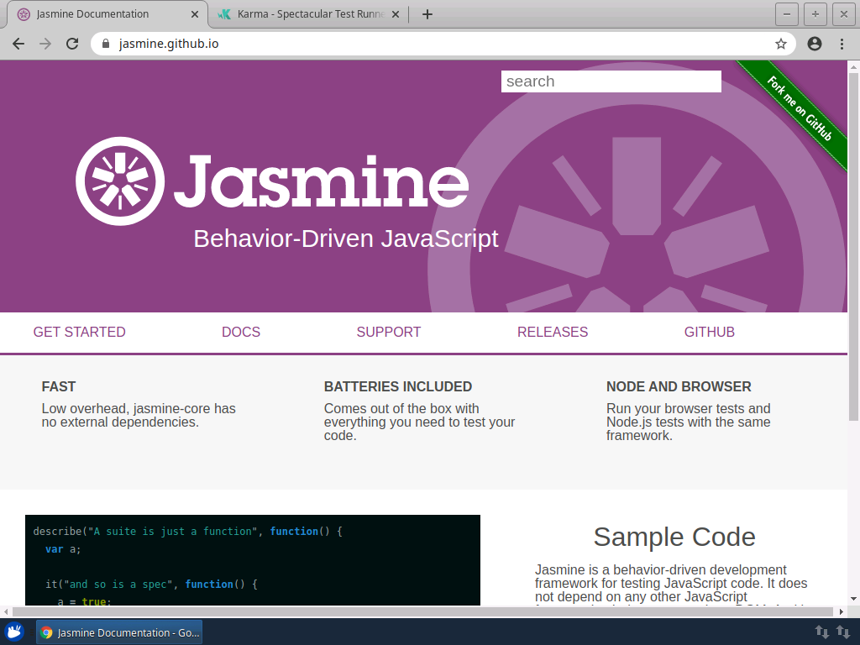Close the Jasmine Documentation tab

(195, 14)
